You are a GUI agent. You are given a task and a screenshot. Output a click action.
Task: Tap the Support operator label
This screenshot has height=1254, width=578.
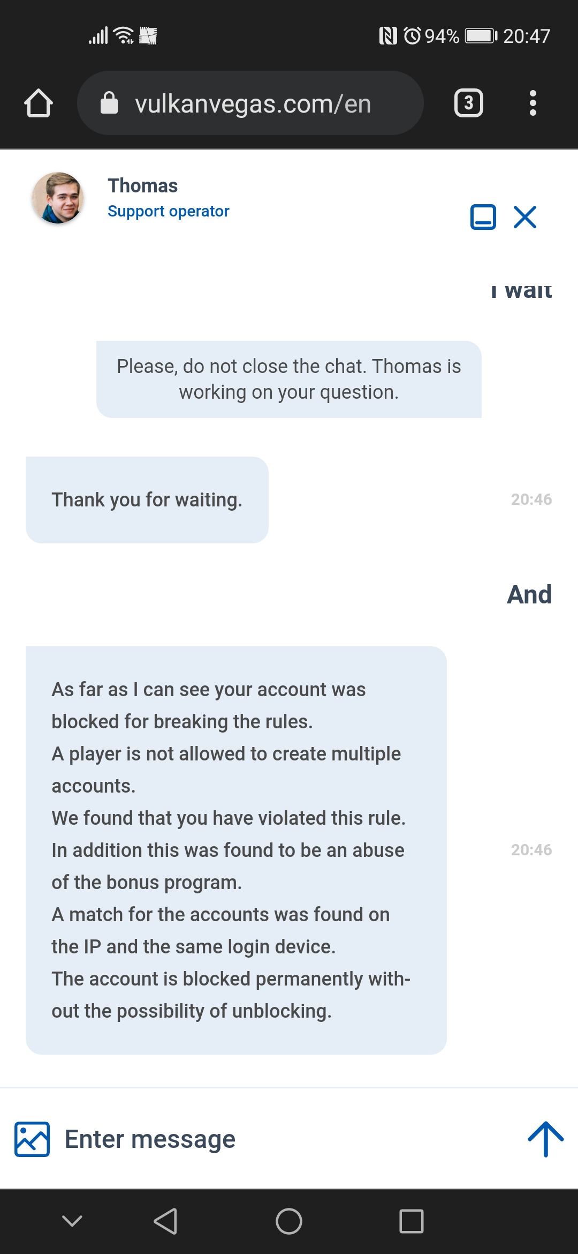168,211
